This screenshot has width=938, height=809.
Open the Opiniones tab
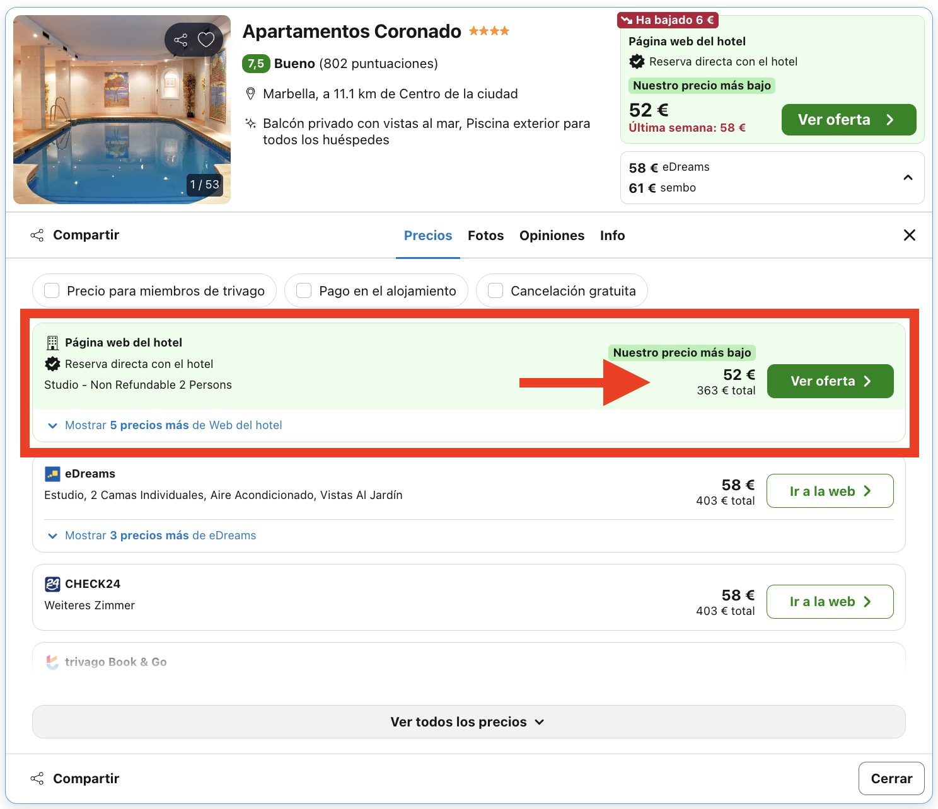tap(552, 235)
